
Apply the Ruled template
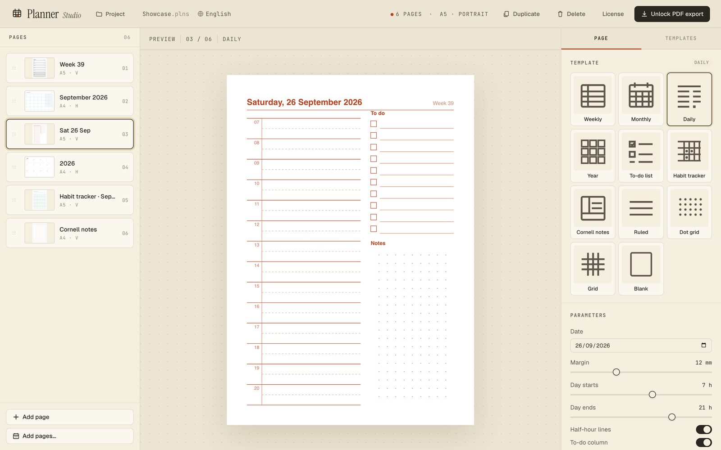pyautogui.click(x=641, y=212)
